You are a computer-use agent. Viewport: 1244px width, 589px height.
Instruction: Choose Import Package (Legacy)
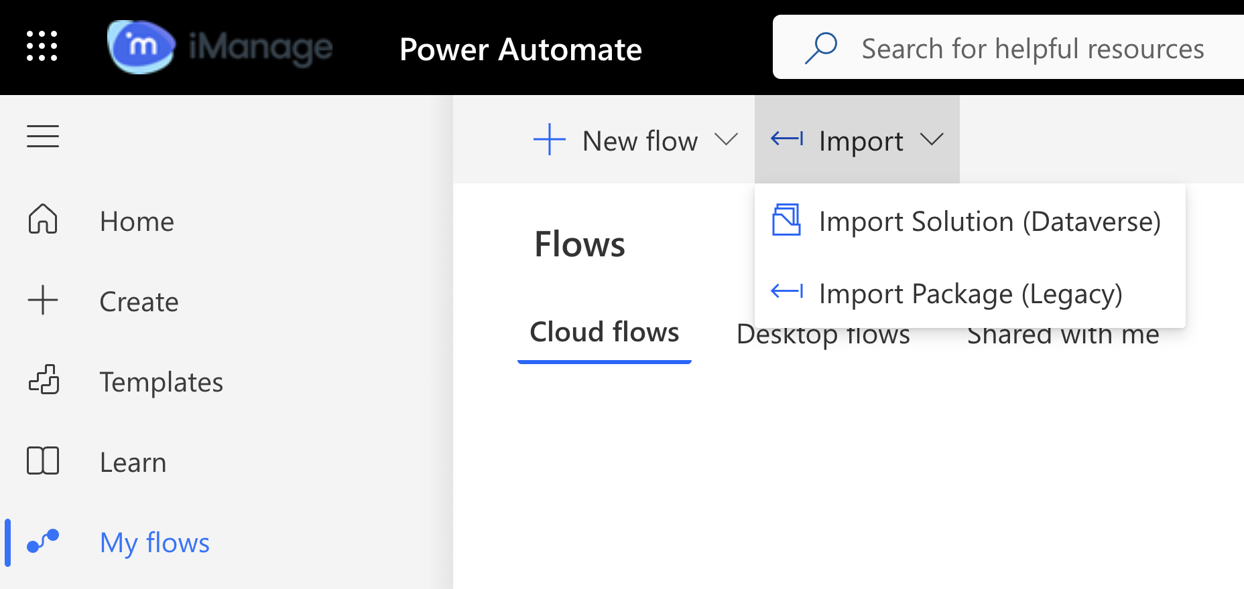[971, 294]
